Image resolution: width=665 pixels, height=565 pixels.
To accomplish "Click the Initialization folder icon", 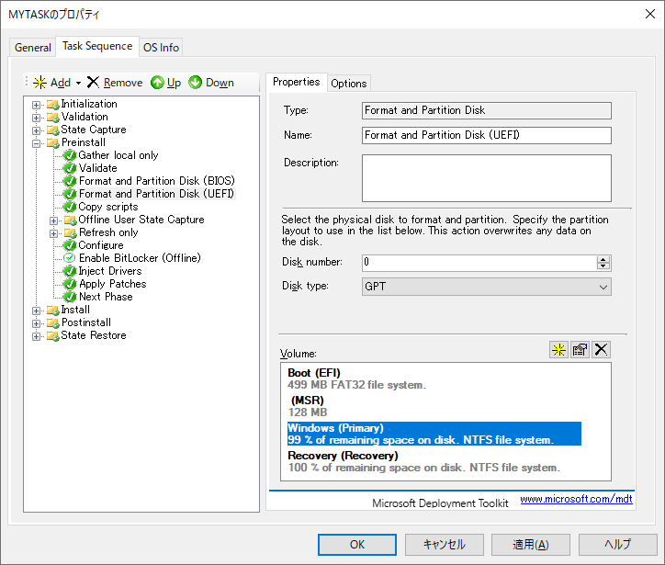I will click(53, 105).
